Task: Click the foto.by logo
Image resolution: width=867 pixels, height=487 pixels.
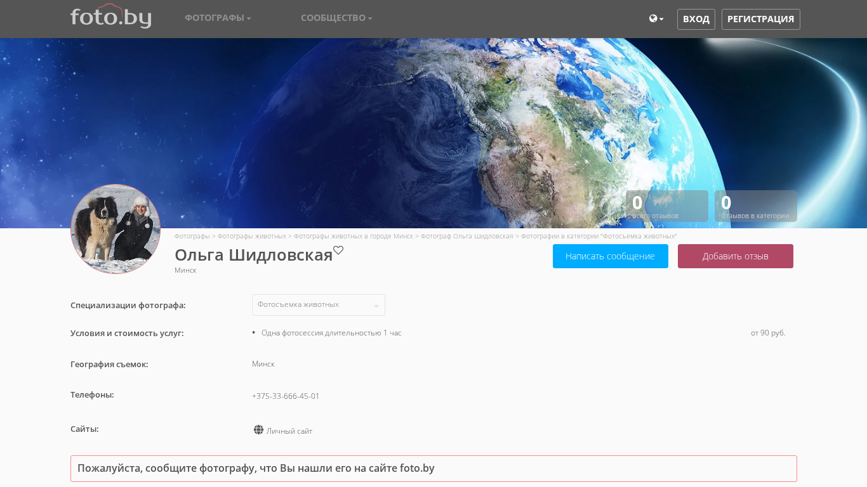Action: click(110, 16)
